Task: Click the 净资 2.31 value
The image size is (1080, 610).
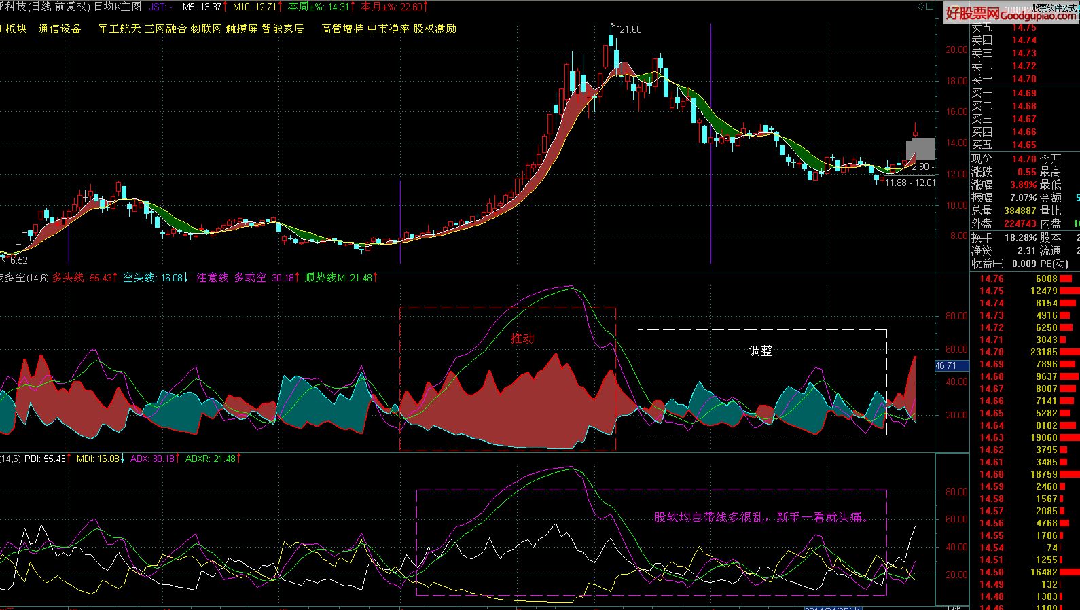Action: pos(1026,251)
